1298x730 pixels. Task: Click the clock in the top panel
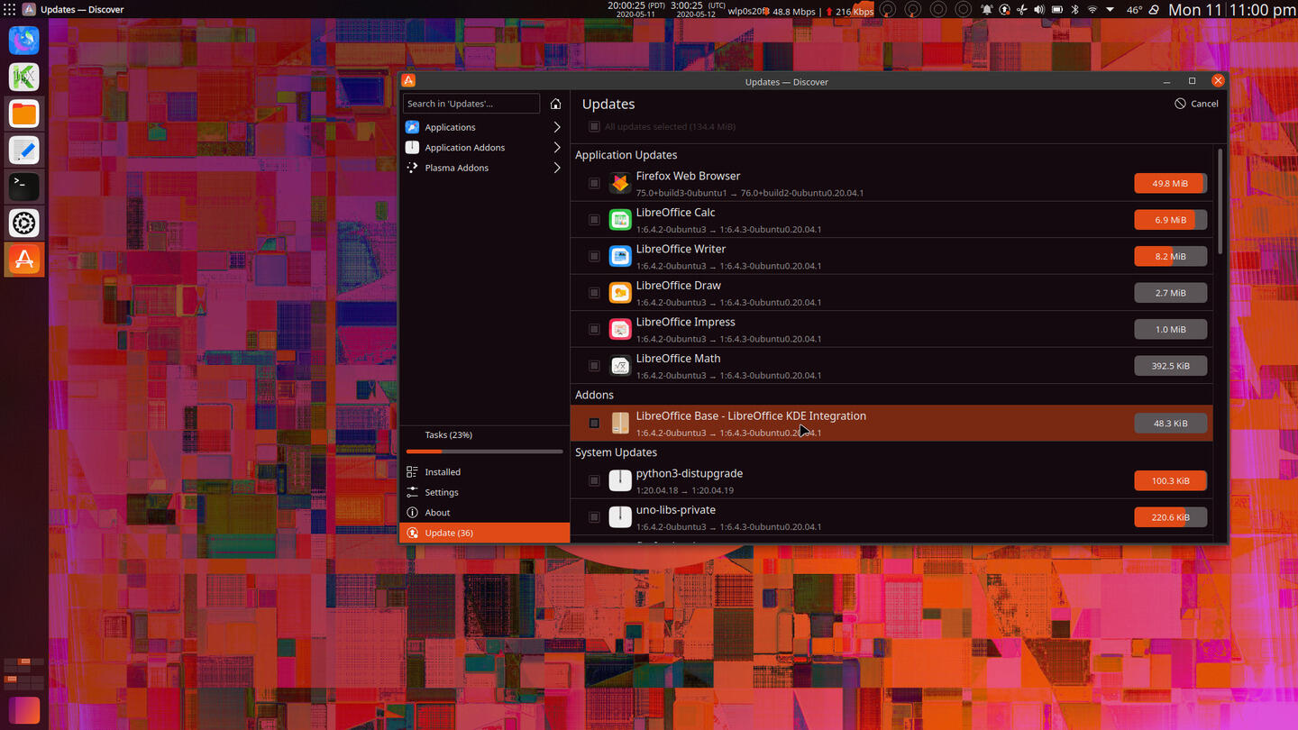(x=1231, y=10)
